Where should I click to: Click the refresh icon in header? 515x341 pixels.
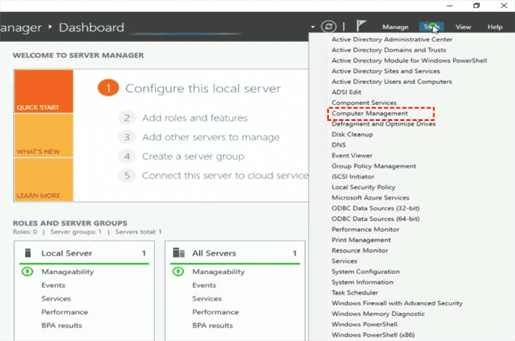[x=329, y=27]
